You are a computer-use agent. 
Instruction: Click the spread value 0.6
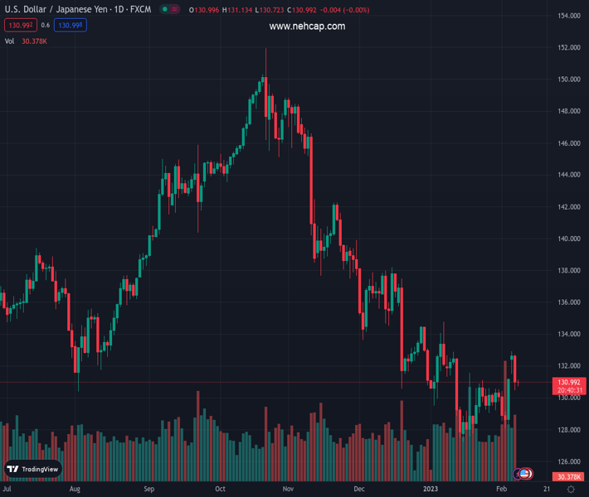tap(46, 25)
